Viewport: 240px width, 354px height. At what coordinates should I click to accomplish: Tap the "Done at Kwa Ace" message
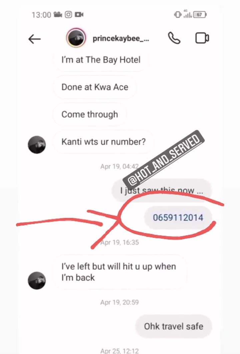click(95, 87)
